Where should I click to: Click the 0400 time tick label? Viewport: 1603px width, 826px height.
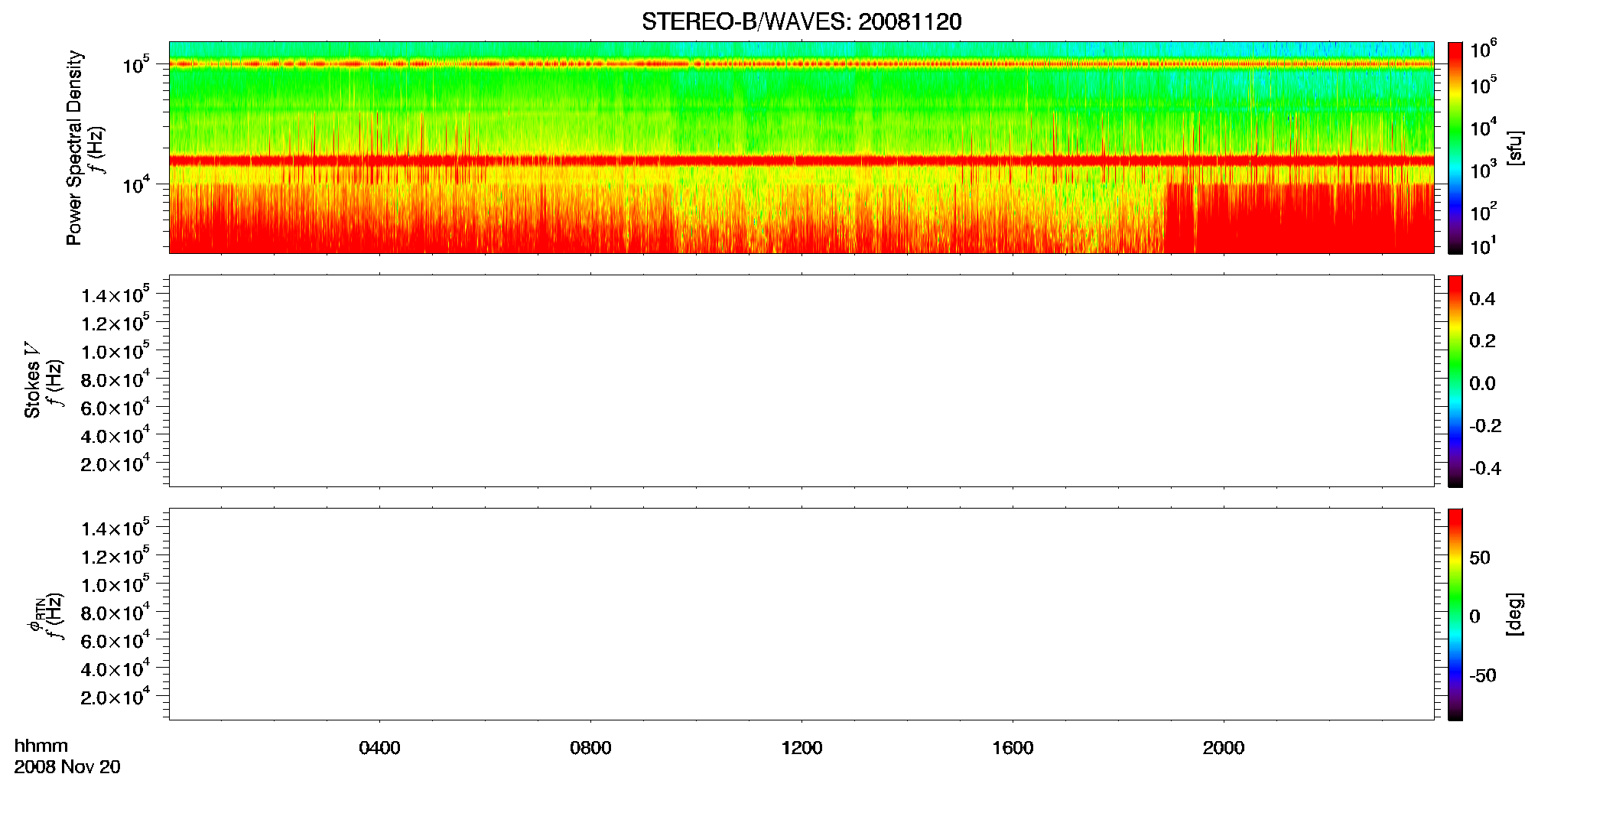[x=379, y=748]
